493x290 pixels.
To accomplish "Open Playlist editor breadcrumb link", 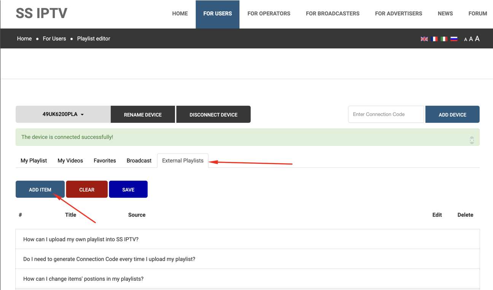I will pos(94,39).
